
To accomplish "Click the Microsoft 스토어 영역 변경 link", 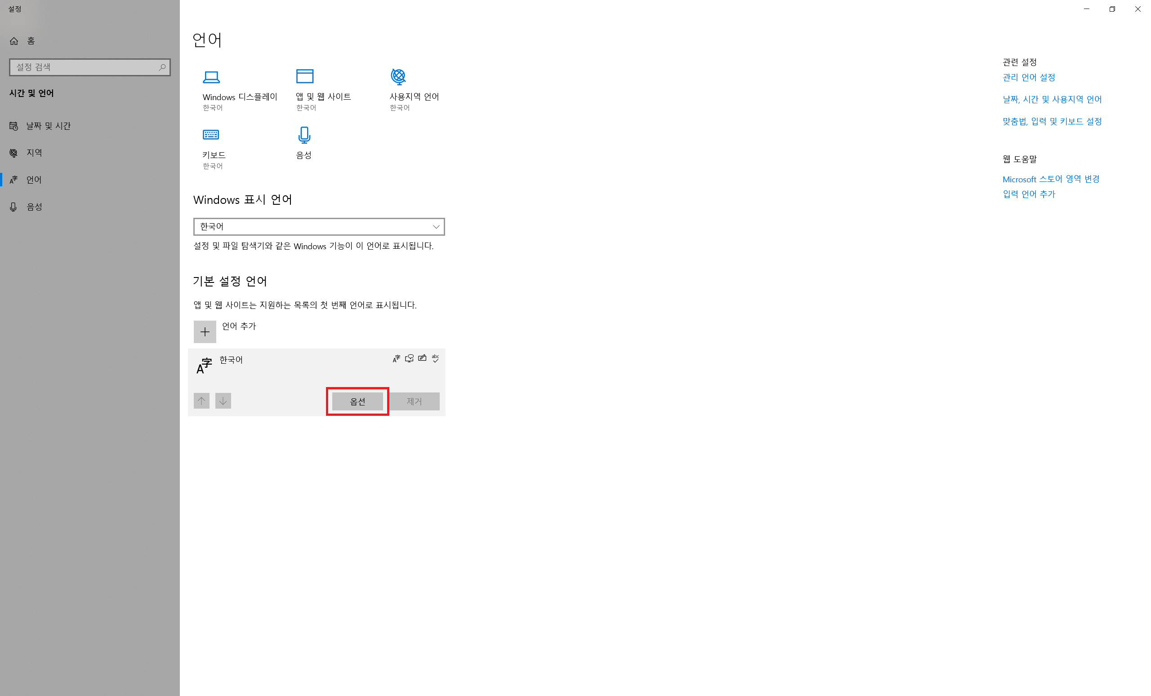I will [1051, 179].
